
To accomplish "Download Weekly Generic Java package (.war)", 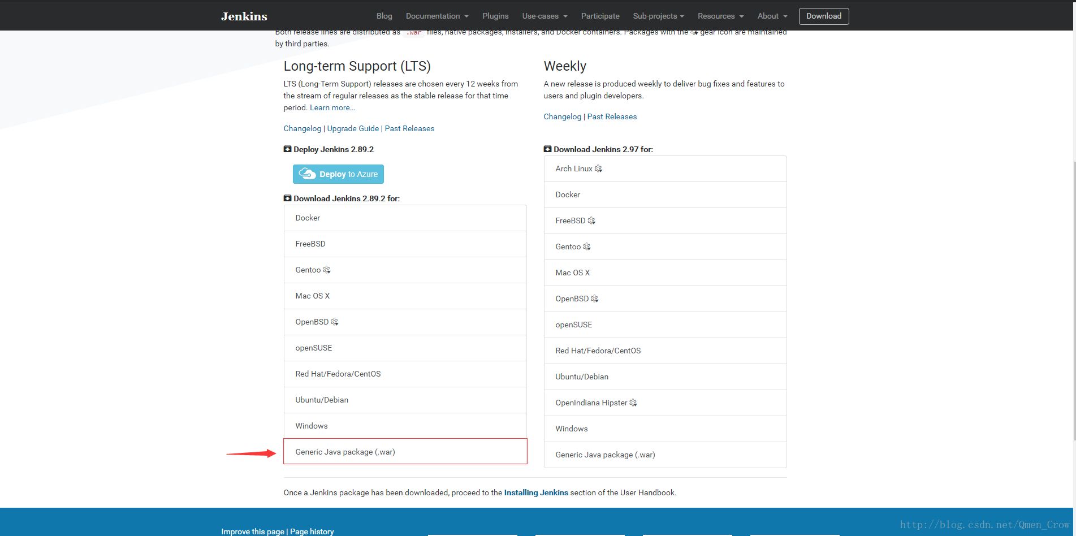I will [x=665, y=455].
